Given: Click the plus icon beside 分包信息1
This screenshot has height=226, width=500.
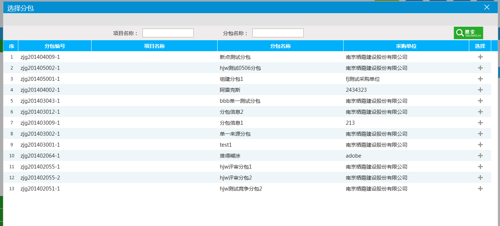Looking at the screenshot, I should point(480,123).
